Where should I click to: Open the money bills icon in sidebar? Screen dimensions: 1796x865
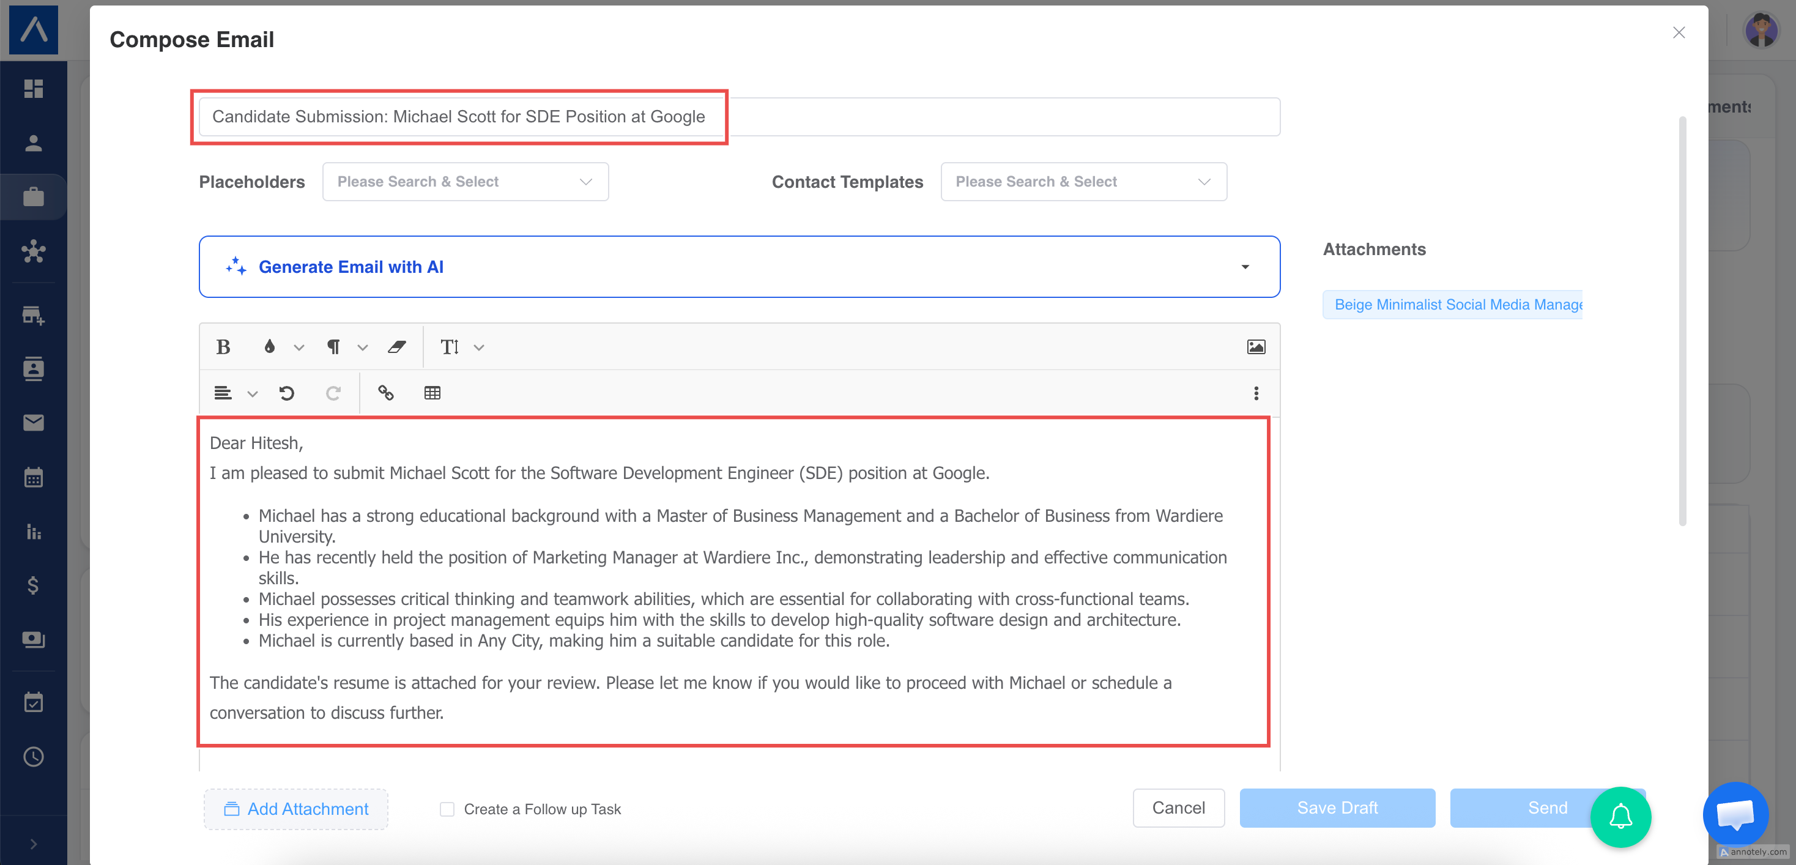[x=34, y=639]
